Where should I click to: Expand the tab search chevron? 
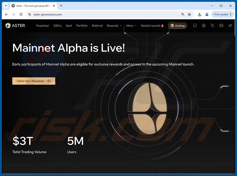click(6, 6)
